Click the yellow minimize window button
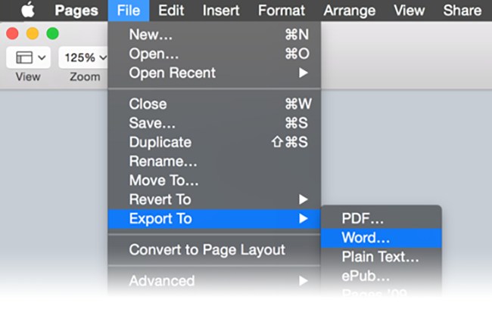The image size is (492, 312). (33, 33)
